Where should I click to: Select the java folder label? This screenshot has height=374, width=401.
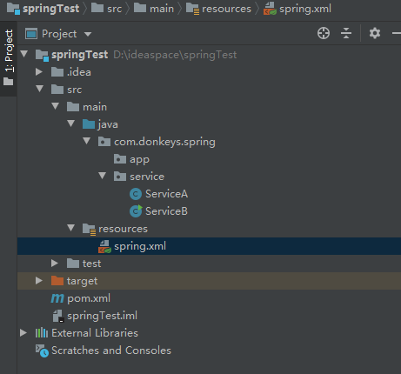click(108, 124)
